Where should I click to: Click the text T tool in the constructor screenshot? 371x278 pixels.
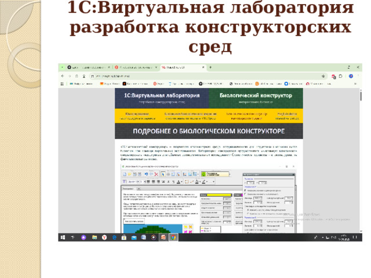point(124,181)
